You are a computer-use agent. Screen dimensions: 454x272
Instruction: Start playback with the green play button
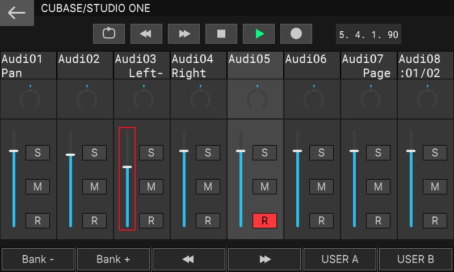tap(259, 33)
